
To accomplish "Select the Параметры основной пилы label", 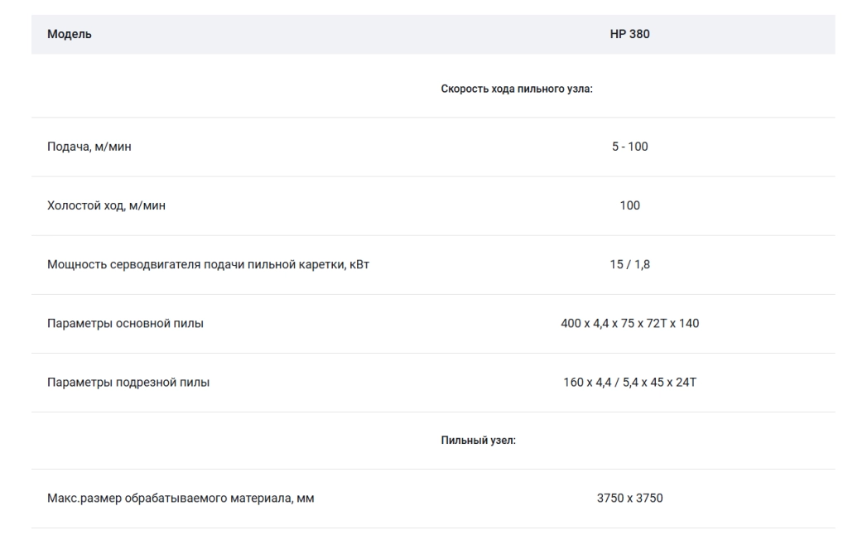I will tap(126, 324).
